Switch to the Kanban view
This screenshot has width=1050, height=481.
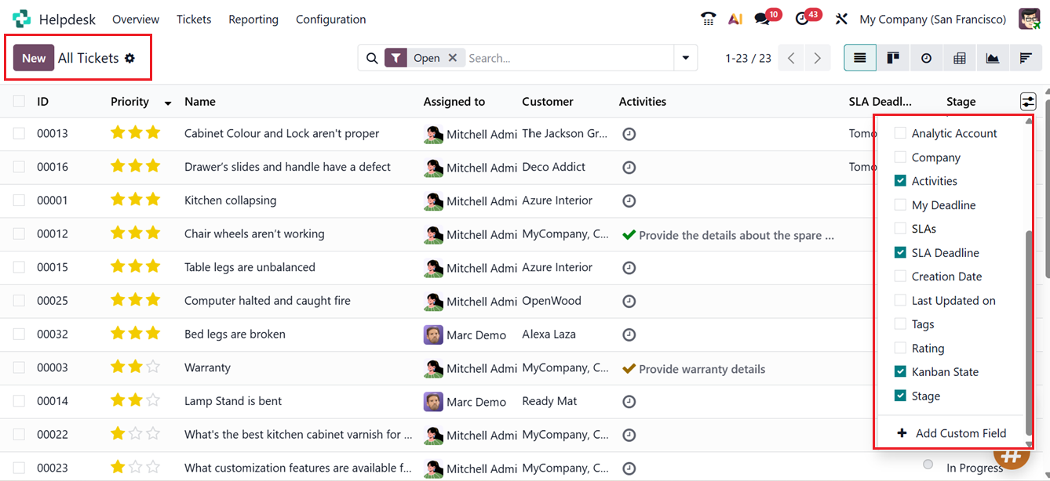tap(893, 57)
